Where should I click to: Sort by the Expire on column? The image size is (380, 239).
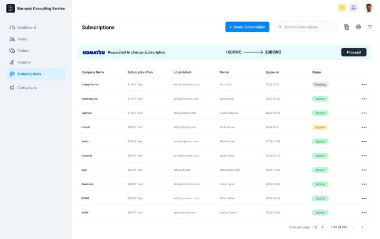[273, 72]
